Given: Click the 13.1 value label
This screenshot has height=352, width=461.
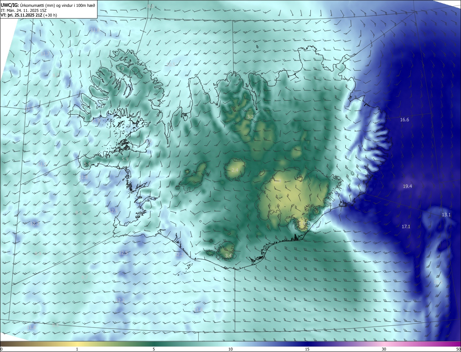Looking at the screenshot, I should tap(446, 215).
